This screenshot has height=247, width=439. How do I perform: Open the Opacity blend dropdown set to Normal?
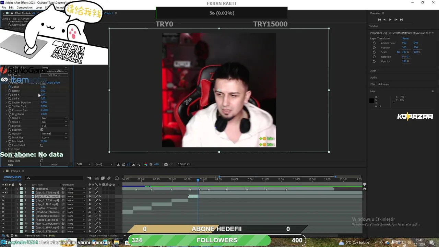54,133
